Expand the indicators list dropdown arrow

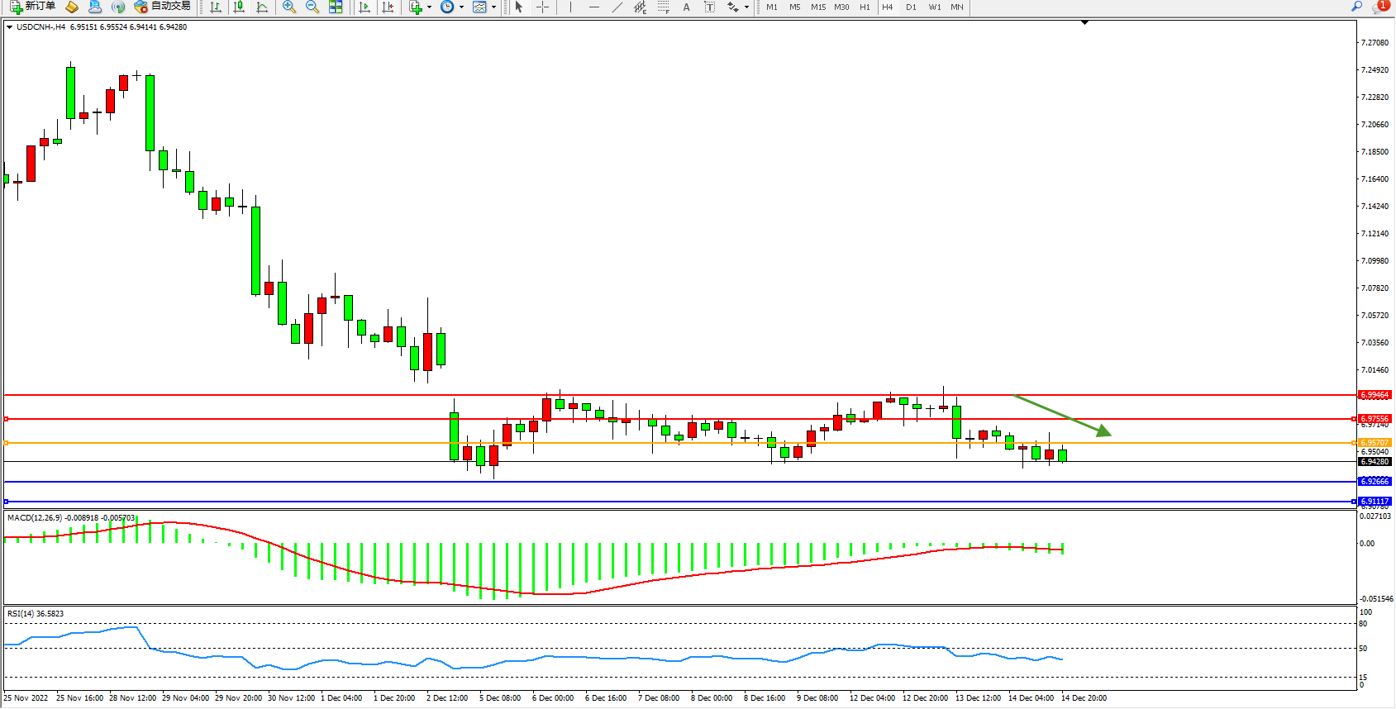[x=429, y=7]
